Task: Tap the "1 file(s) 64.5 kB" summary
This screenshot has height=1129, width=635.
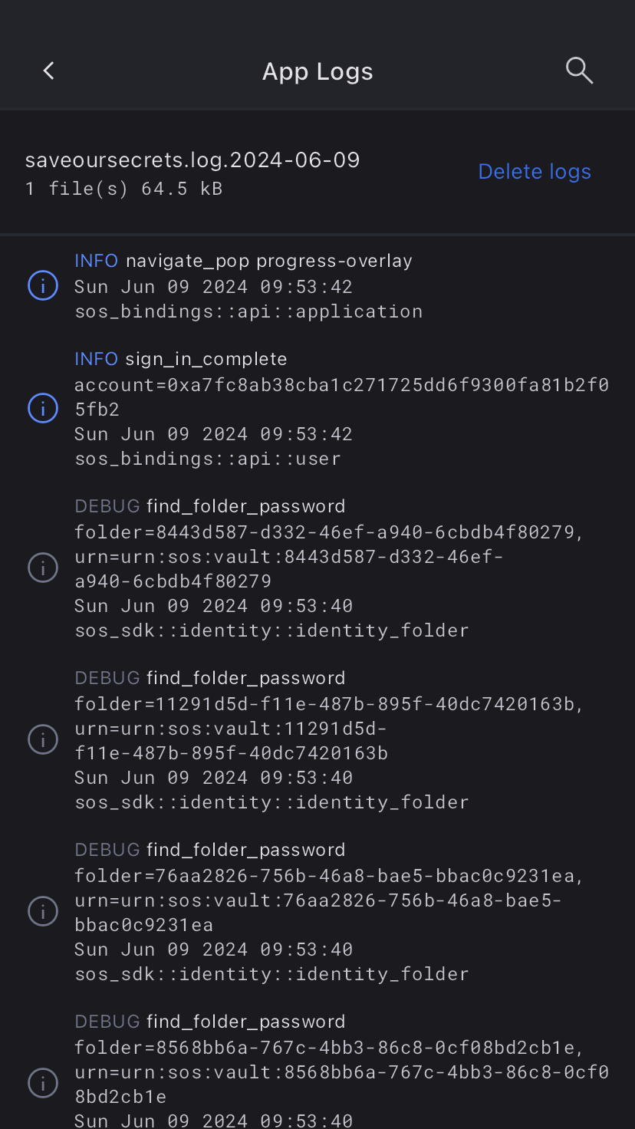Action: pyautogui.click(x=123, y=189)
